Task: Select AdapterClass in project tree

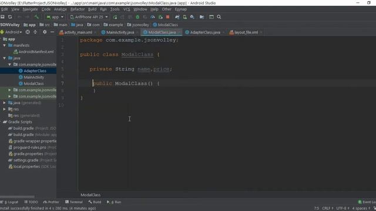Action: [35, 71]
